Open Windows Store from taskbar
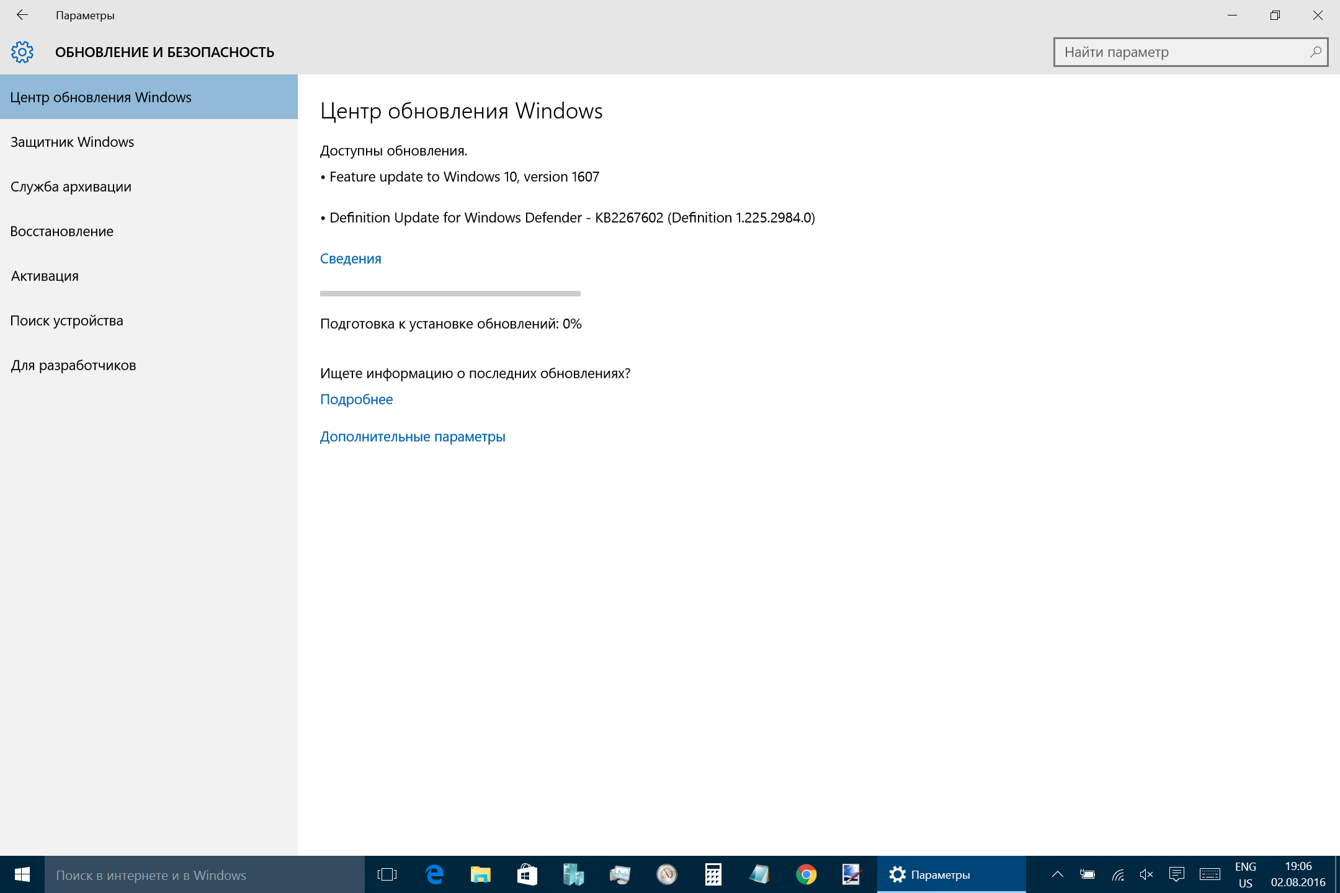1340x893 pixels. tap(527, 874)
